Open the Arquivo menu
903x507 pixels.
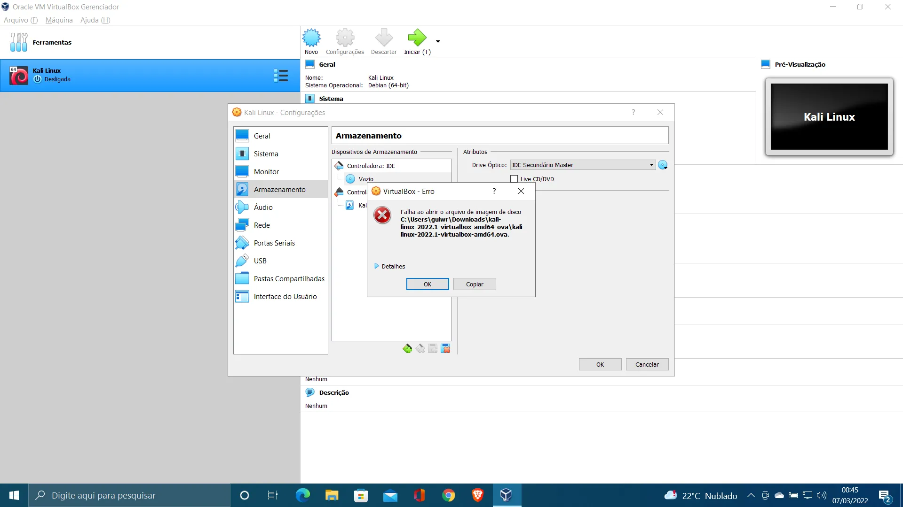click(x=20, y=20)
